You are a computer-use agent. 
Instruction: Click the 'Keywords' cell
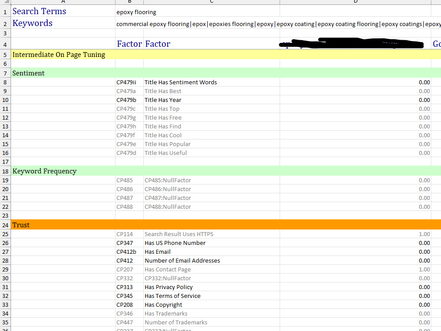(63, 23)
